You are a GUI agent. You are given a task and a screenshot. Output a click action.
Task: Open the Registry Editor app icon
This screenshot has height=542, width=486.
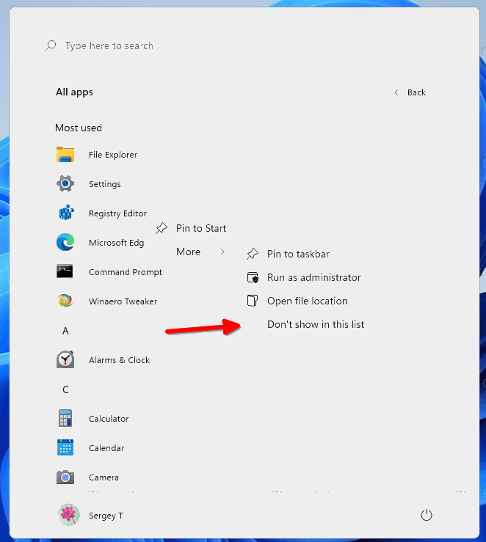pyautogui.click(x=65, y=213)
